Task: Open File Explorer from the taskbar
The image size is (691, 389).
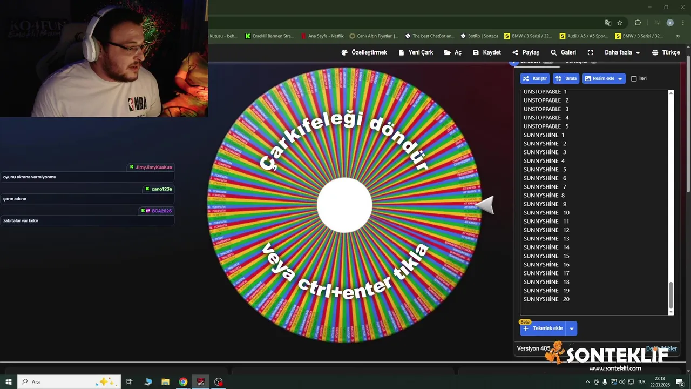Action: pyautogui.click(x=165, y=382)
